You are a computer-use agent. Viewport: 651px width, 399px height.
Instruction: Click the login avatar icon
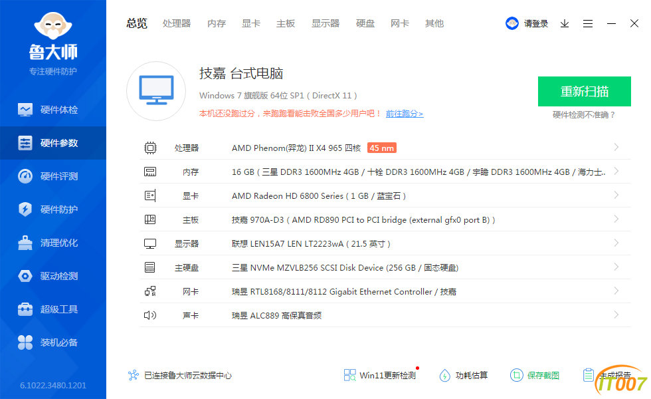[x=512, y=23]
